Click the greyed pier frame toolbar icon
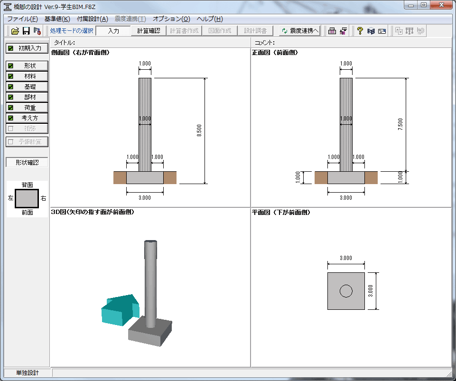Image resolution: width=456 pixels, height=381 pixels. tap(409, 31)
